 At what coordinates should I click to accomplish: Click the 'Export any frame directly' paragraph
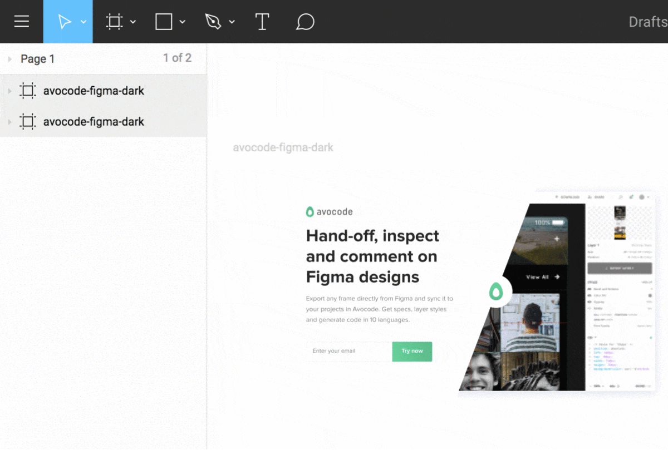click(x=380, y=309)
